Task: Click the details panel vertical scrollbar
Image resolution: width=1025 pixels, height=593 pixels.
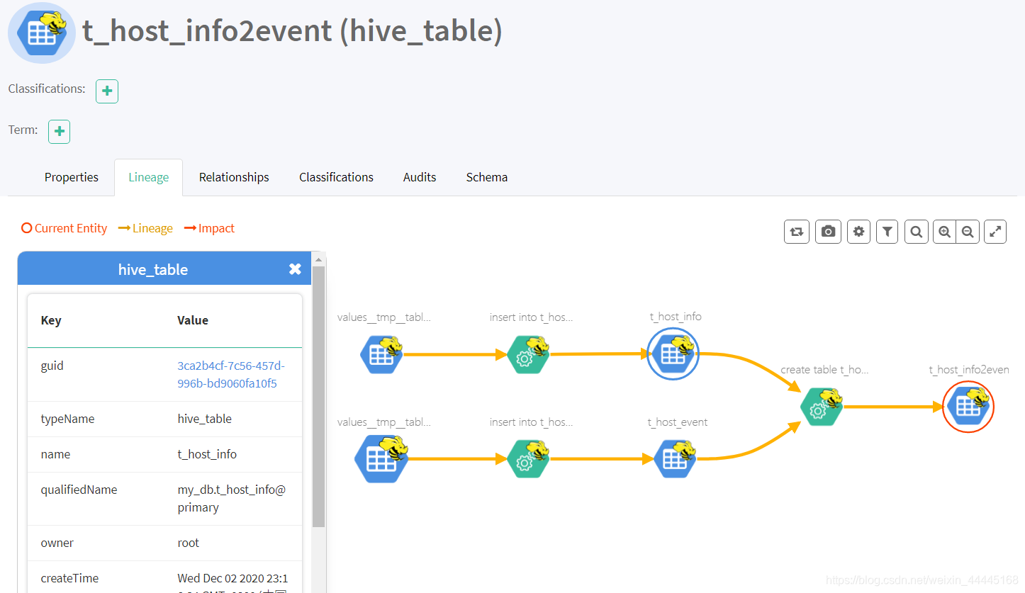Action: click(318, 397)
